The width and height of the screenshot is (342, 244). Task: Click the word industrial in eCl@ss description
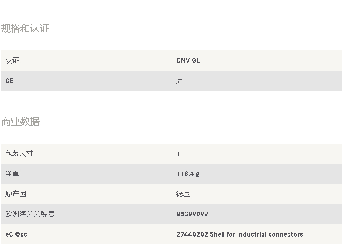(x=255, y=234)
